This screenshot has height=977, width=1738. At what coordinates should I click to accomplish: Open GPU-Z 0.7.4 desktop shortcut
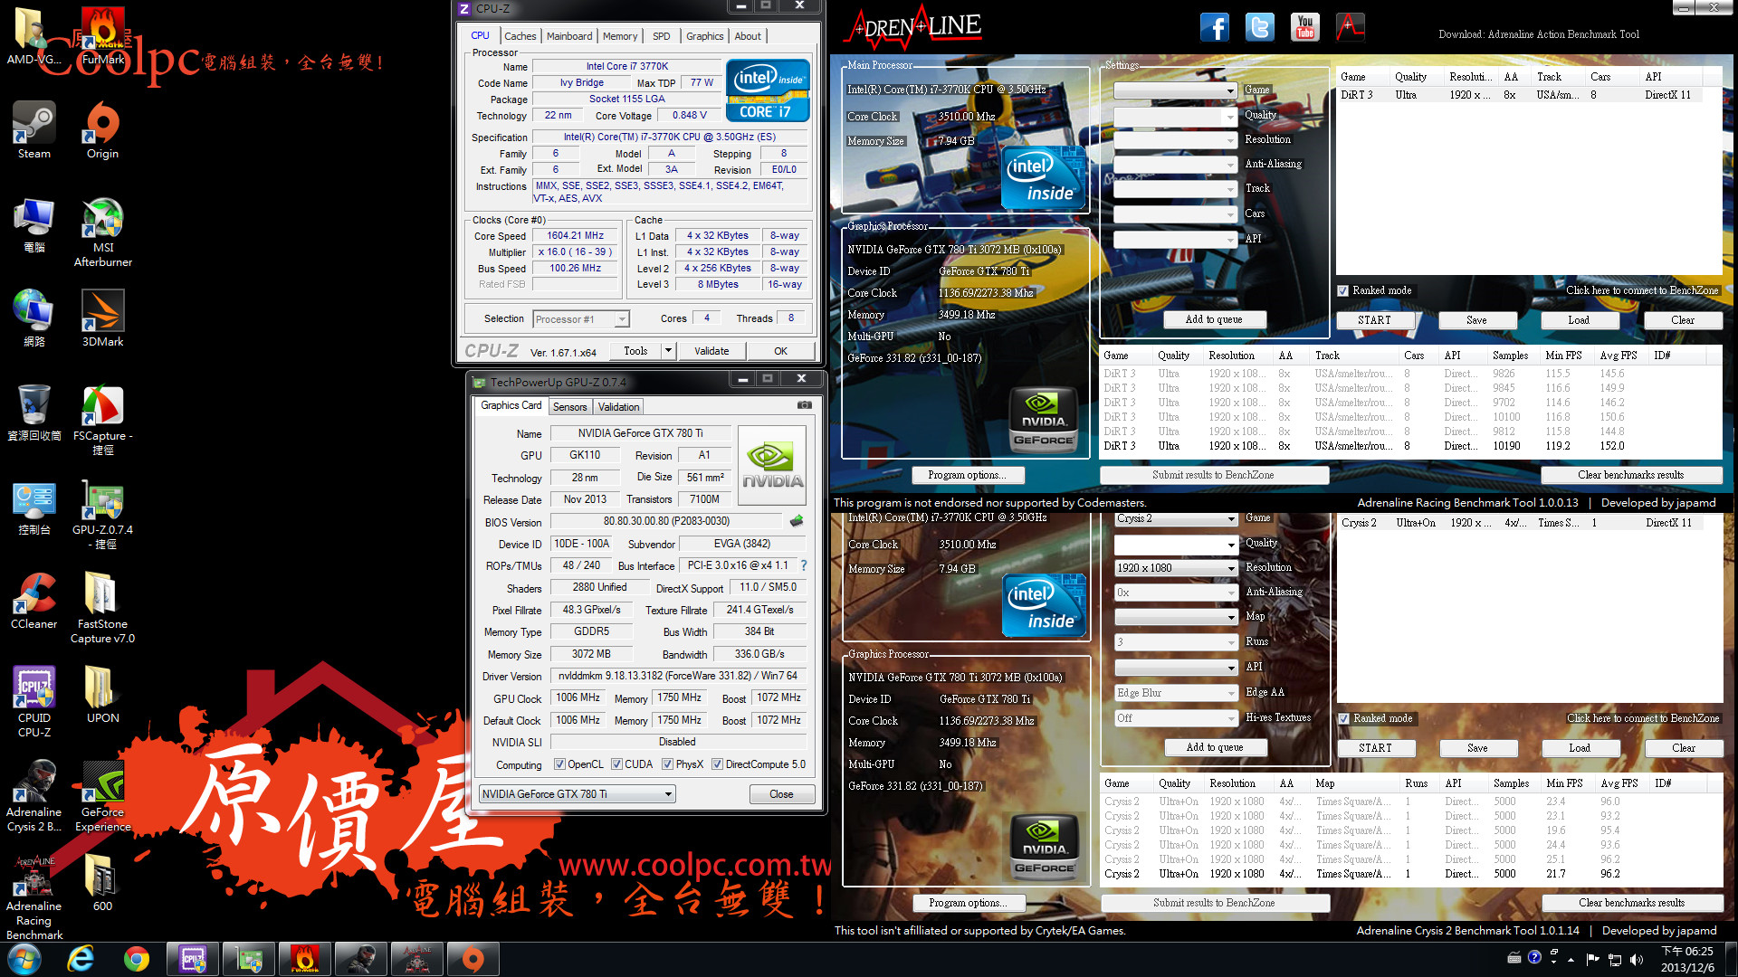[x=102, y=514]
